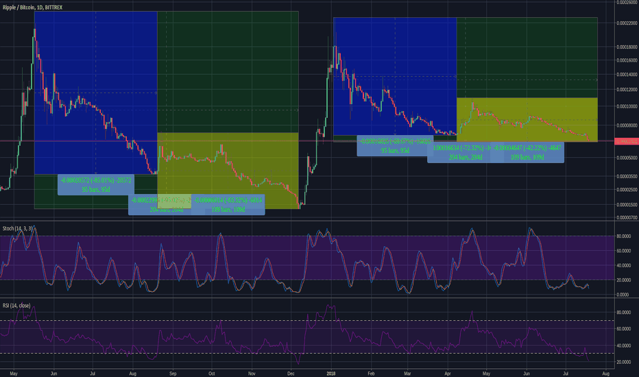Click the 0.00001500 price axis label

tap(627, 205)
